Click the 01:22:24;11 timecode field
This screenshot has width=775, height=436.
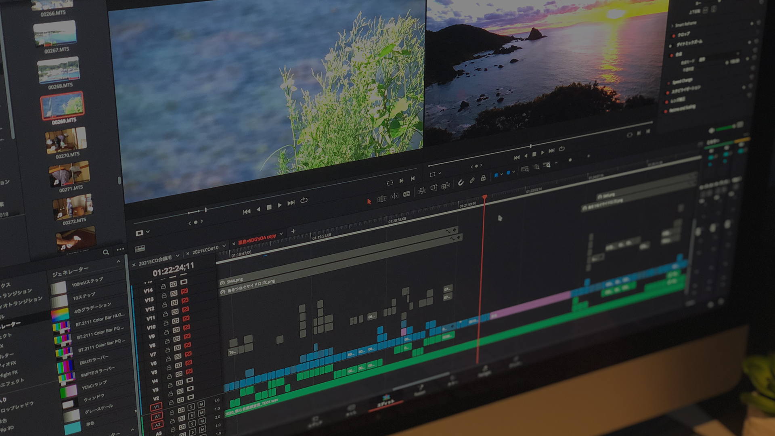[173, 269]
